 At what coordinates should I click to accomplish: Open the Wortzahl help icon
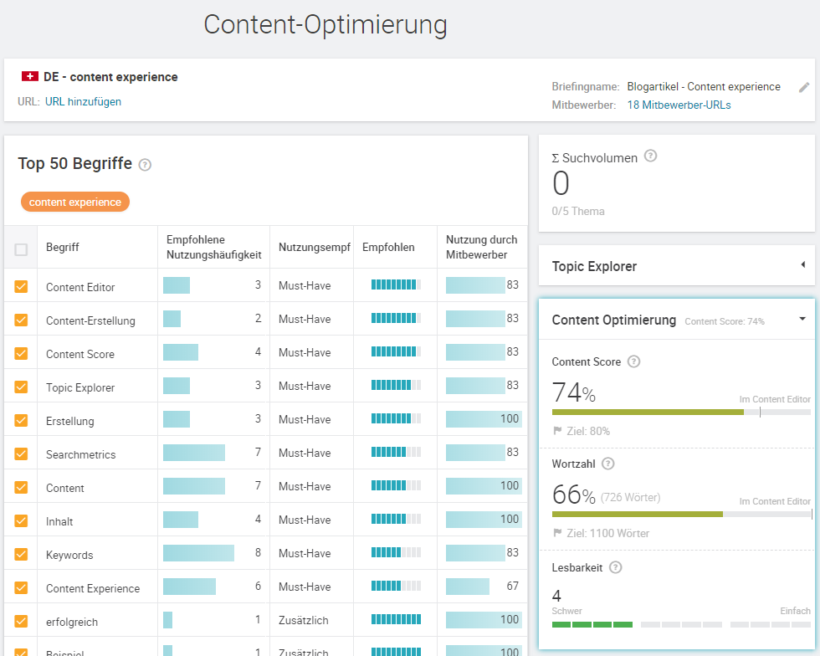click(608, 464)
